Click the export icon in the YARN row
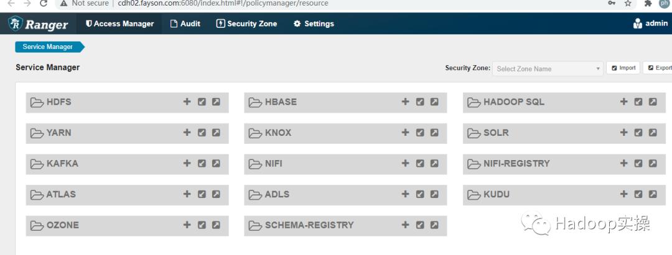672x255 pixels. (216, 132)
